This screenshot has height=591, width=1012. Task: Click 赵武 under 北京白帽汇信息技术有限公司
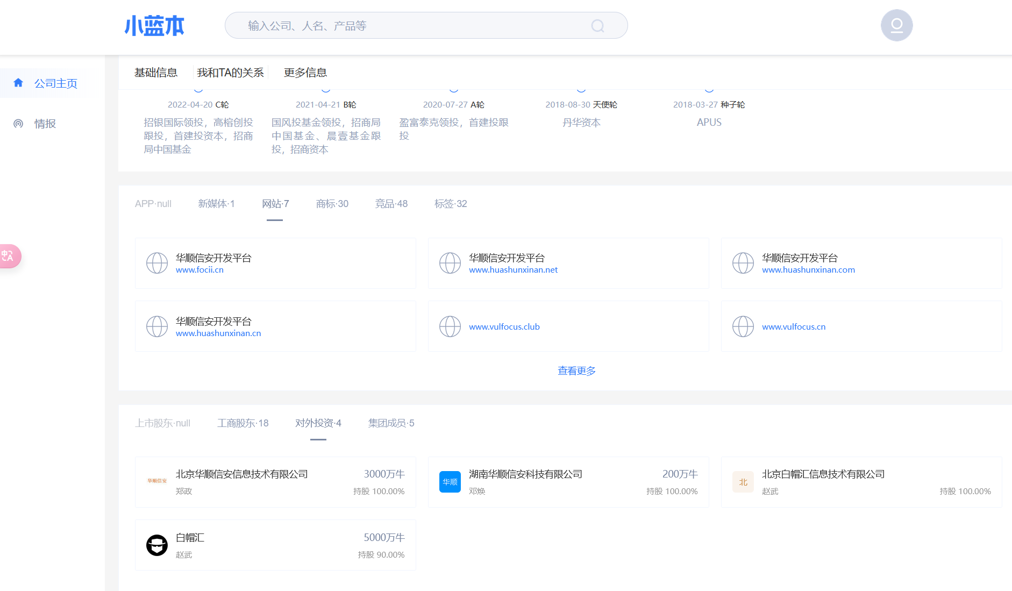770,492
